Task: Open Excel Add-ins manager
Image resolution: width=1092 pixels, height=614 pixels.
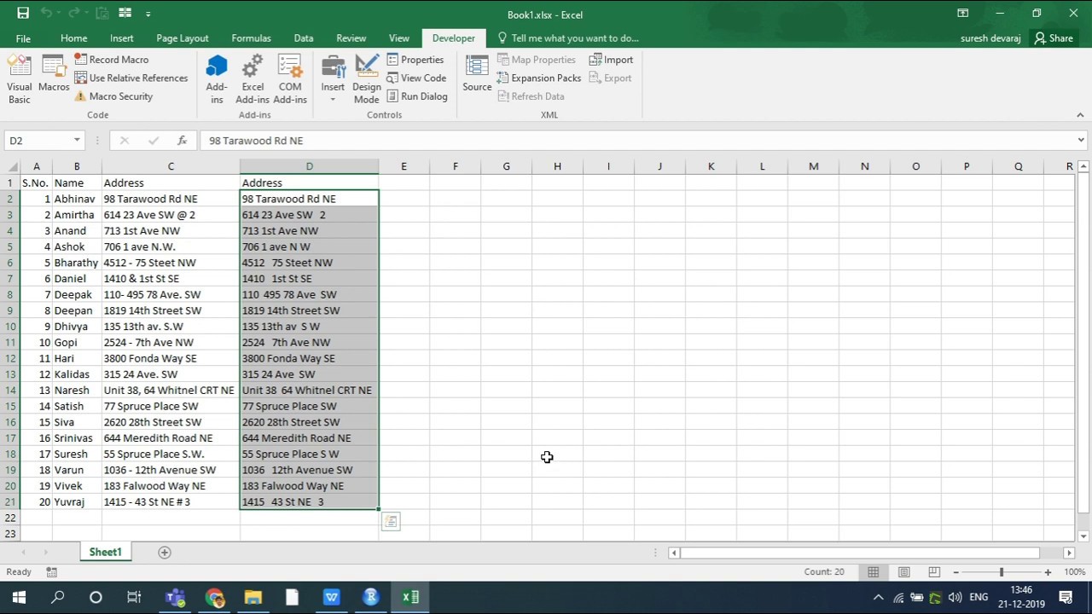Action: click(x=253, y=79)
